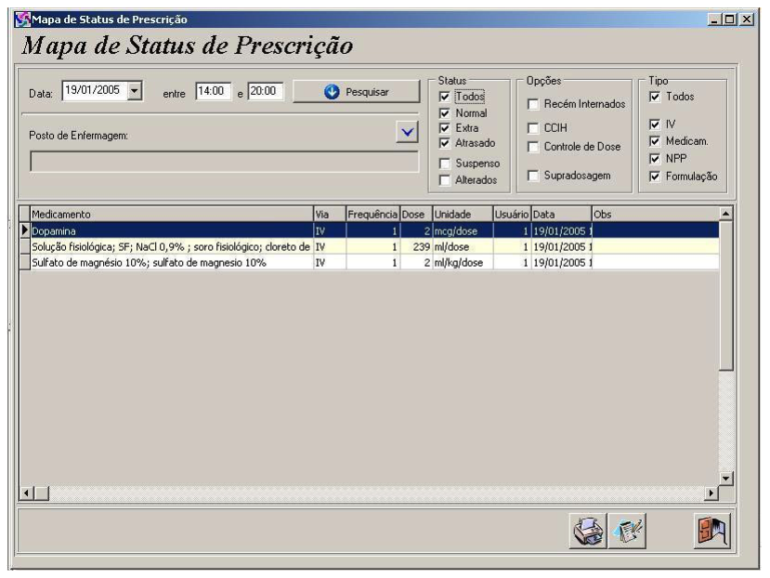The width and height of the screenshot is (770, 578).
Task: Click the vertical scrollbar down arrow
Action: coord(725,479)
